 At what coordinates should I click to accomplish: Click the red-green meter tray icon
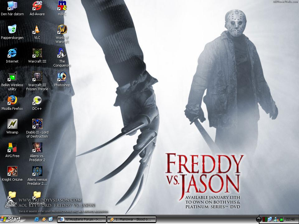(265, 219)
